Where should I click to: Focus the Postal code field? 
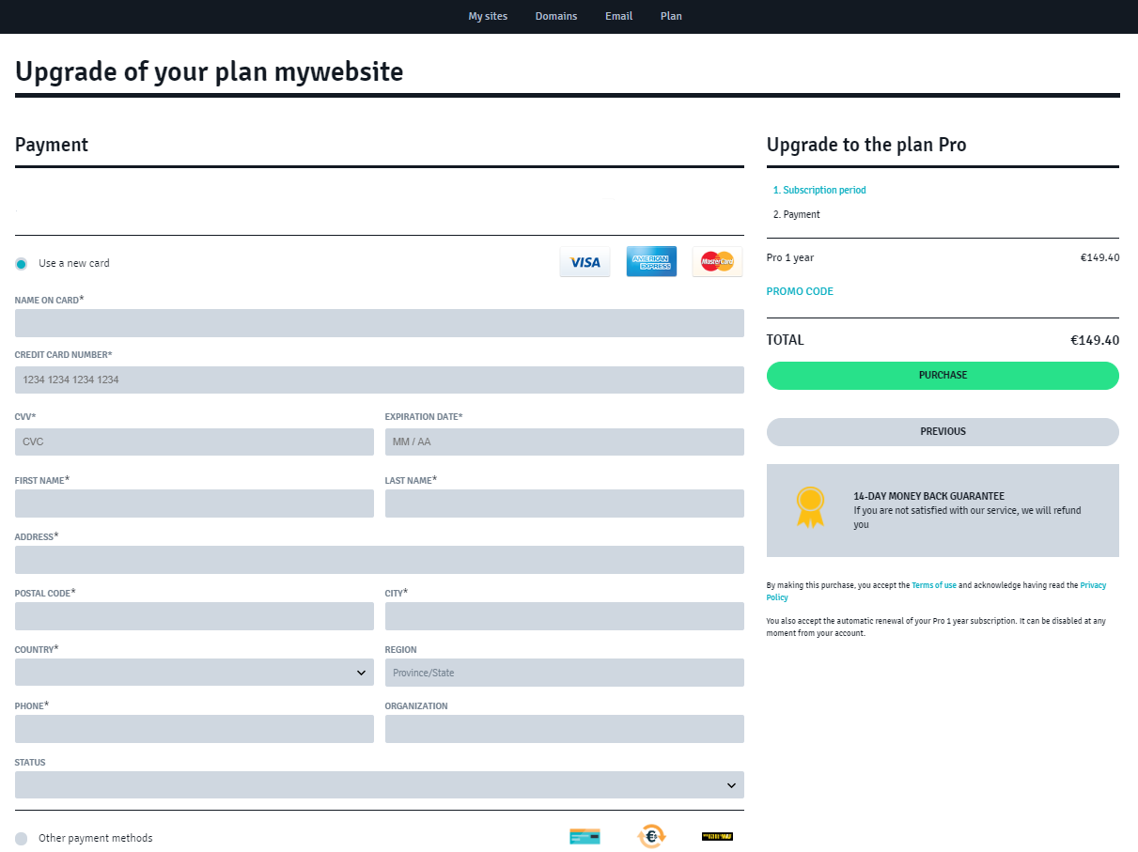coord(195,616)
